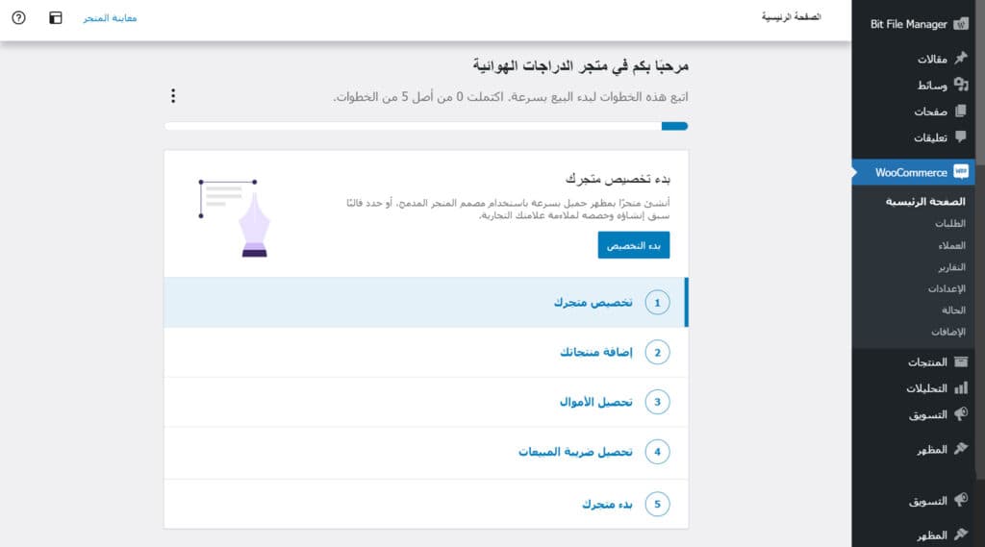Click the Bit File Manager icon
This screenshot has height=547, width=985.
coord(961,24)
